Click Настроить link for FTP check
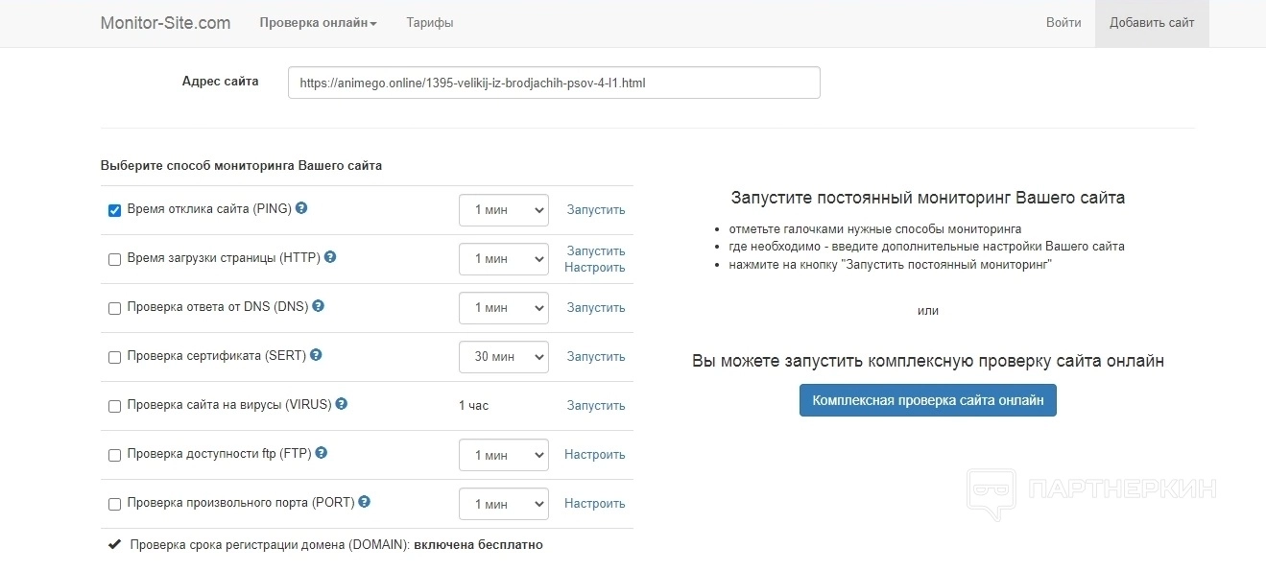 pos(594,455)
